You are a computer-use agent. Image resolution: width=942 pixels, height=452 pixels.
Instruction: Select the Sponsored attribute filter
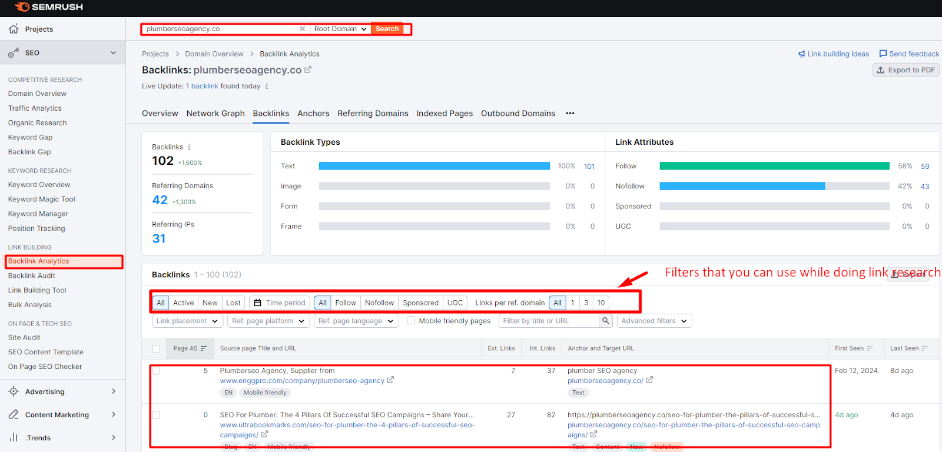pyautogui.click(x=420, y=303)
